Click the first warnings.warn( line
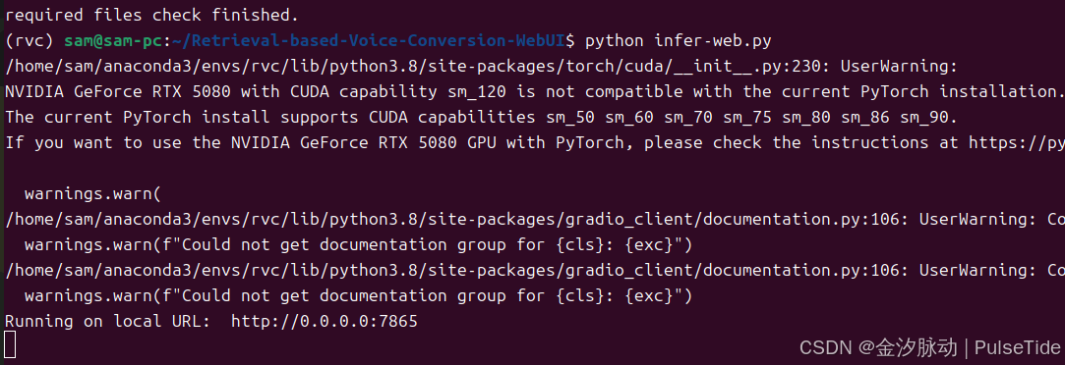Image resolution: width=1065 pixels, height=365 pixels. coord(92,194)
